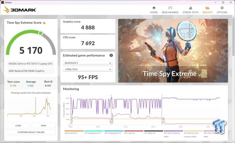Image resolution: width=235 pixels, height=143 pixels.
Task: Click the 3DMark logo
Action: tap(20, 10)
